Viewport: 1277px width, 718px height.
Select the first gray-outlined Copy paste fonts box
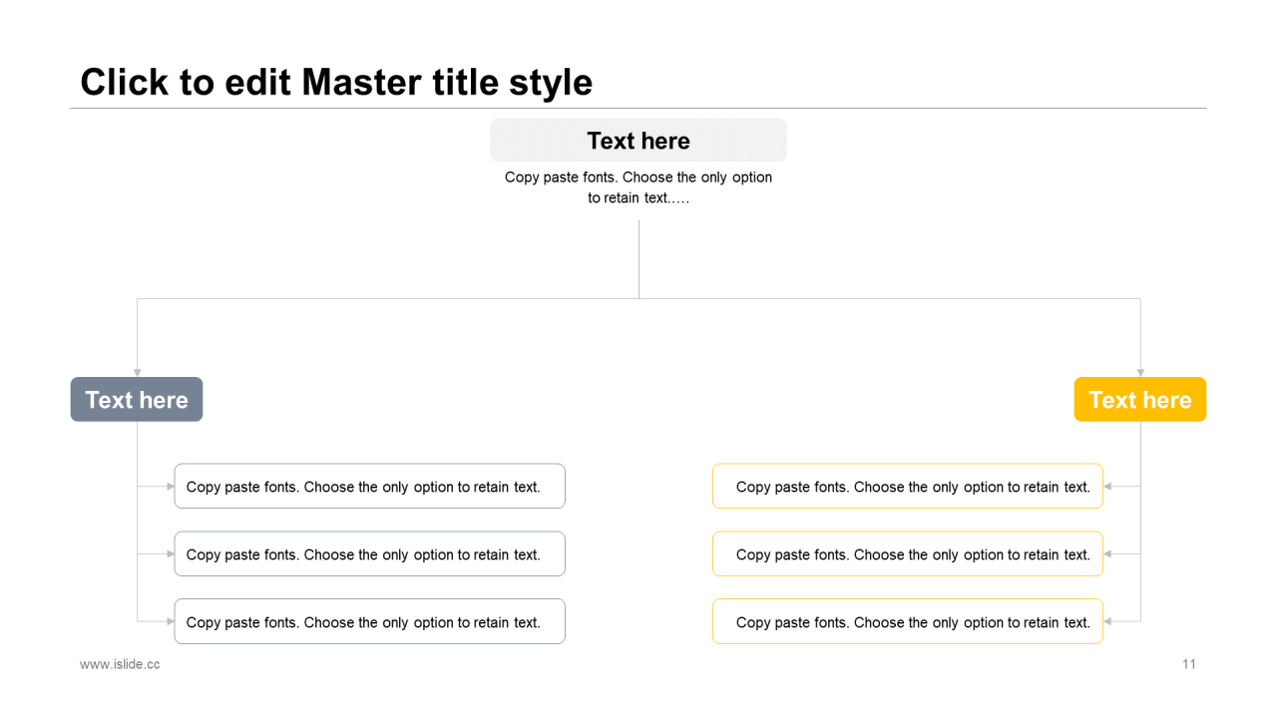click(x=370, y=487)
